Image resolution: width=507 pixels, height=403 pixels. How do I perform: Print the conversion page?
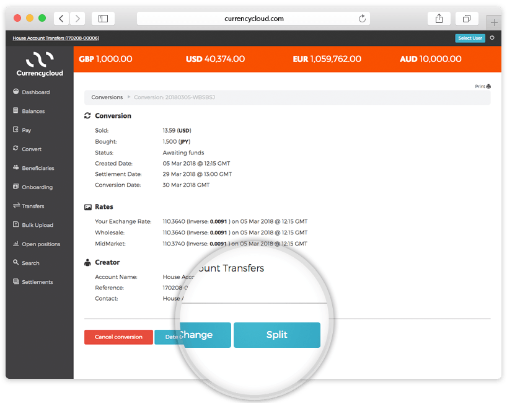coord(483,86)
